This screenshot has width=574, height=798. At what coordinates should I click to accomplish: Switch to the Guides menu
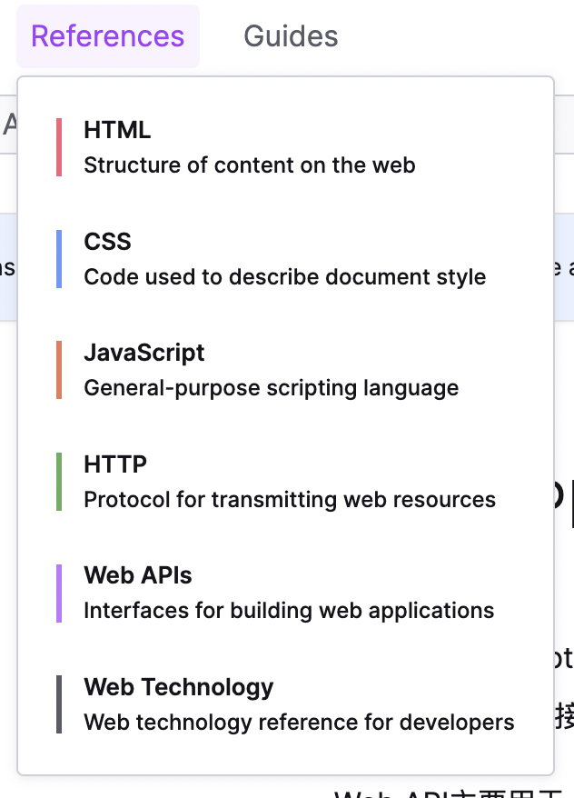(291, 36)
